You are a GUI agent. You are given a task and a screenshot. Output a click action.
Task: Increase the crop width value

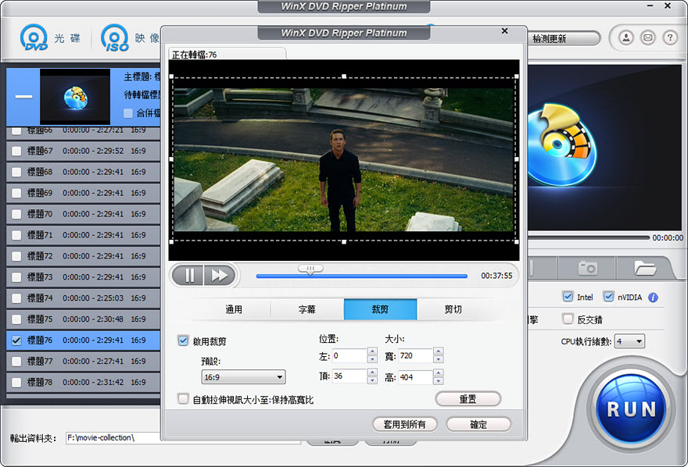point(439,351)
